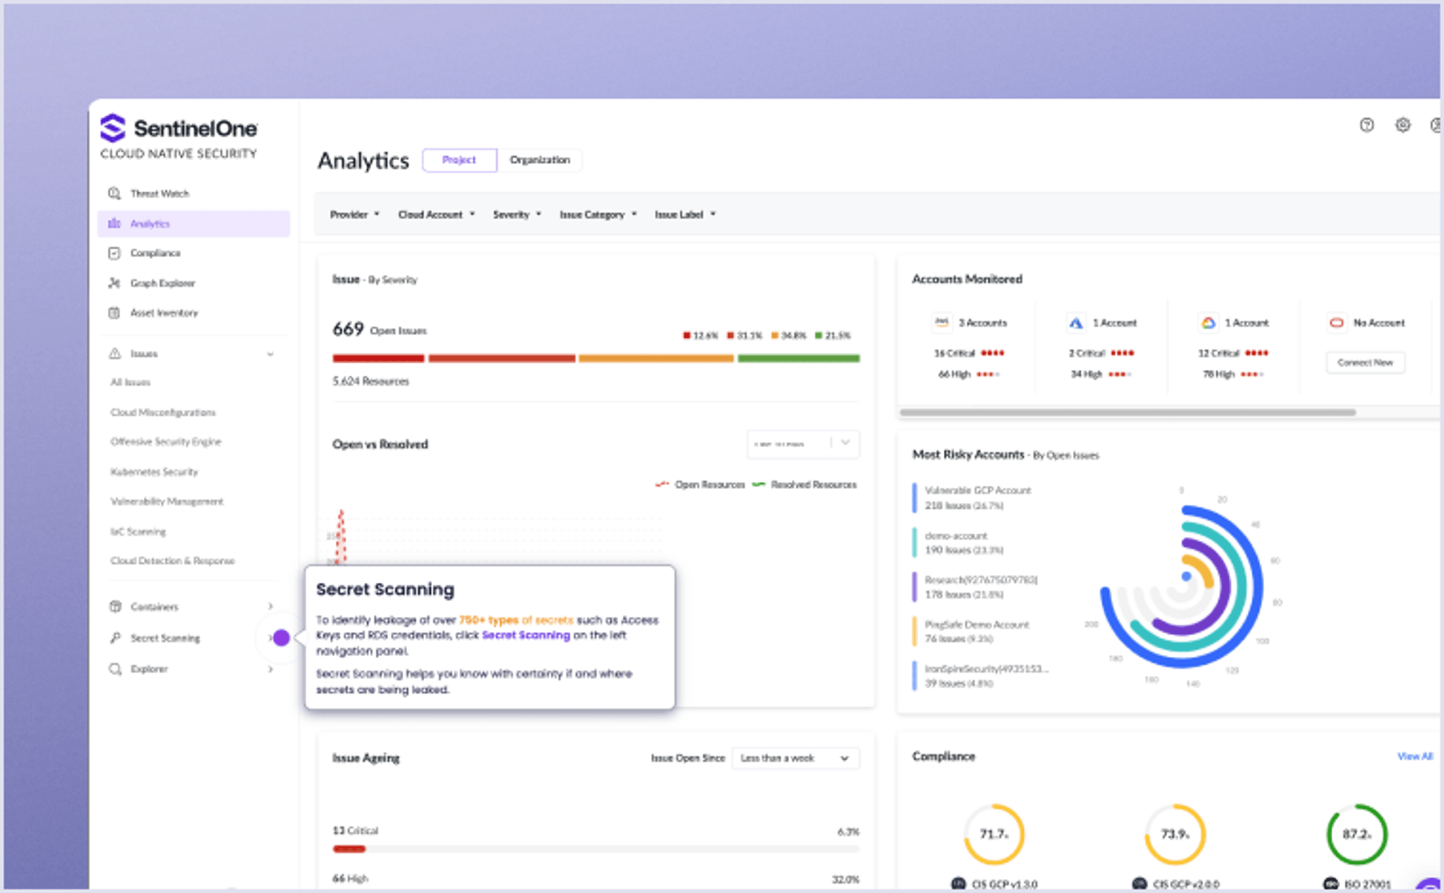
Task: Select the Project tab
Action: coord(459,160)
